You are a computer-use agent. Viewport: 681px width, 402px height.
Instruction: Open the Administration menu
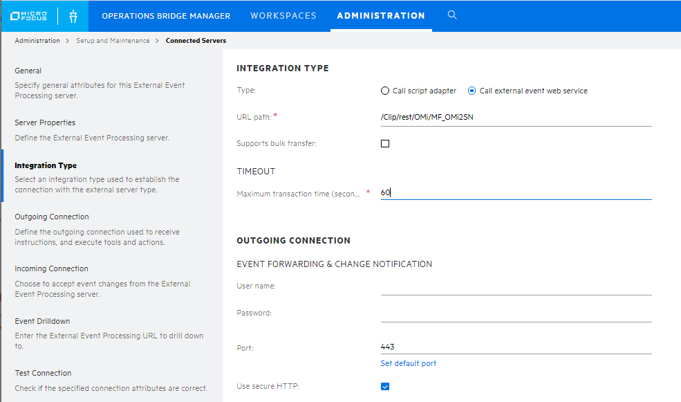(381, 16)
